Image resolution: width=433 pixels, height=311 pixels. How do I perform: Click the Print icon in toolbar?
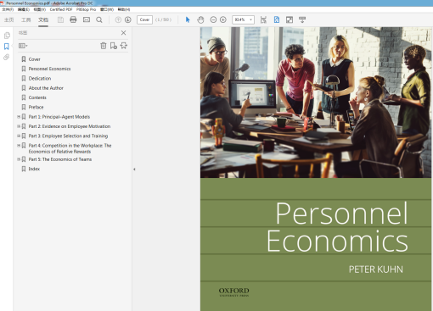point(73,19)
